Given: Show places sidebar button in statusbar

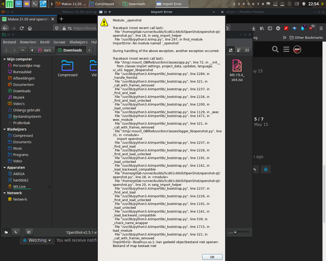Looking at the screenshot, I should 6,232.
